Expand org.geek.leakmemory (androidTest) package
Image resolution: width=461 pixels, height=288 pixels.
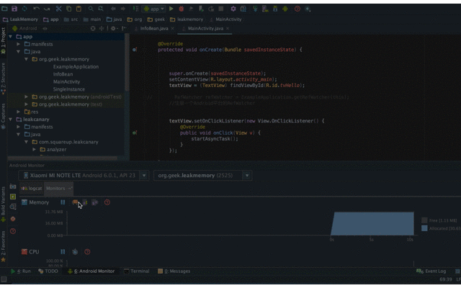coord(26,96)
